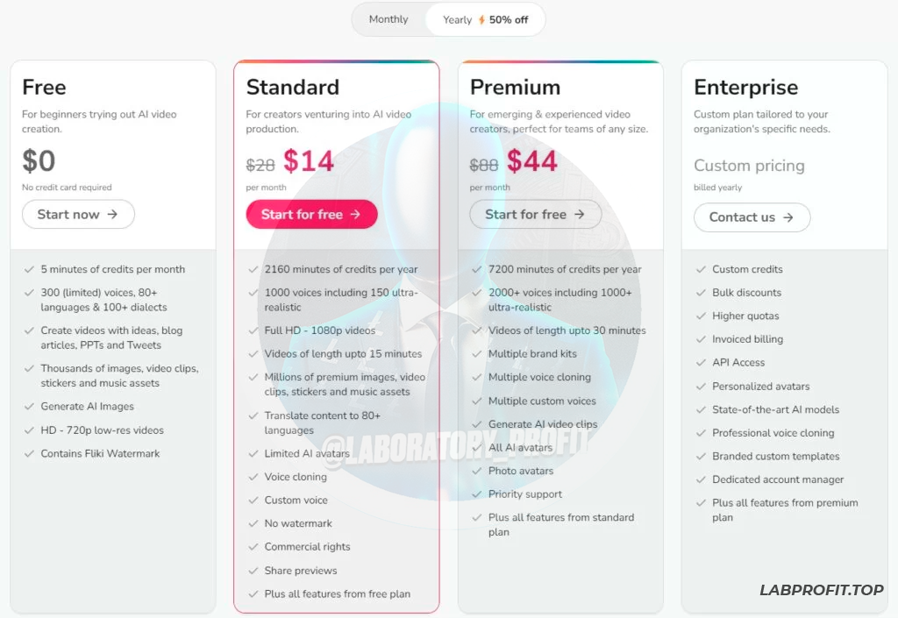898x618 pixels.
Task: Click the Enterprise Custom pricing text
Action: coord(749,166)
